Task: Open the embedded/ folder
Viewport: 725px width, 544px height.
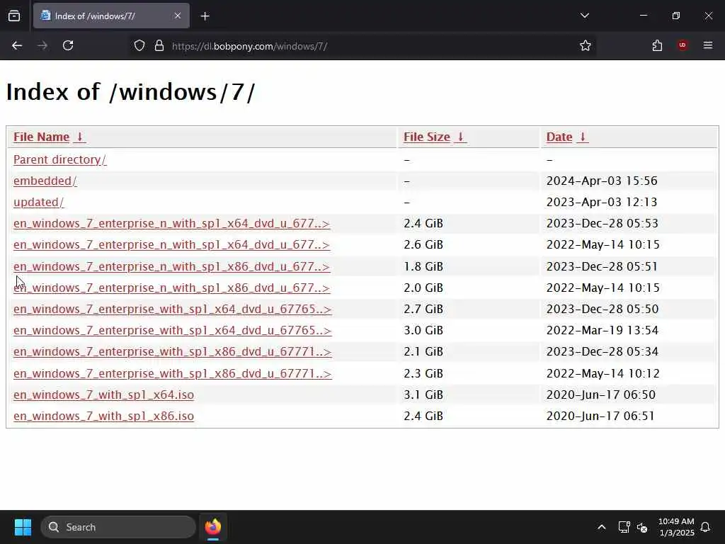Action: pyautogui.click(x=45, y=181)
